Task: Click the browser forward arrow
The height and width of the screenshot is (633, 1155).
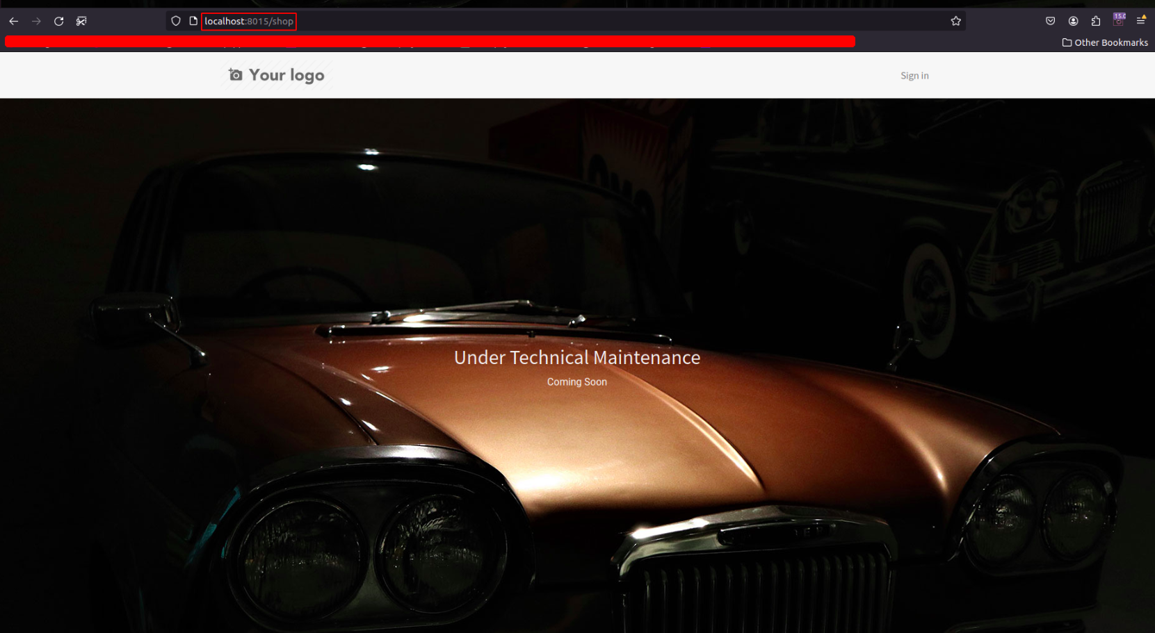Action: point(36,22)
